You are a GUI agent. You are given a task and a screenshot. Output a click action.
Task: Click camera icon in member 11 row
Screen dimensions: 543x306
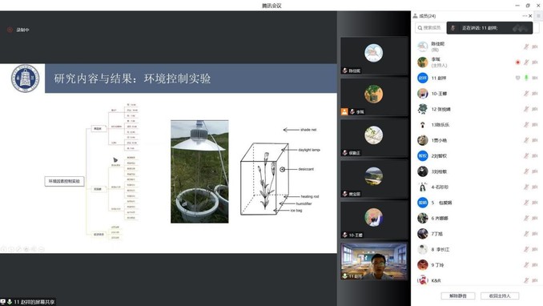[535, 78]
